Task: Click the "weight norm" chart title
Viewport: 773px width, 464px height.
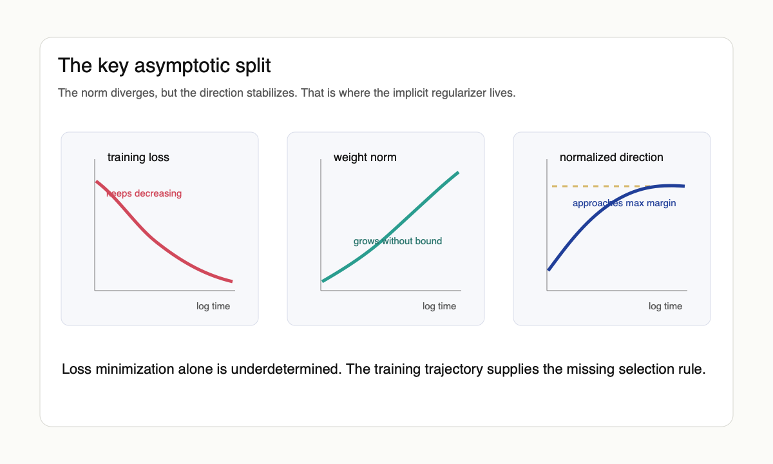Action: [365, 157]
